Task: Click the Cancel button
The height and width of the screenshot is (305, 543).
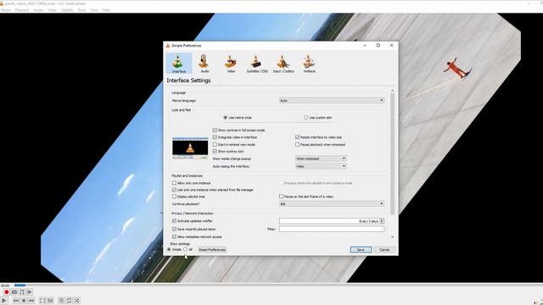Action: 384,250
